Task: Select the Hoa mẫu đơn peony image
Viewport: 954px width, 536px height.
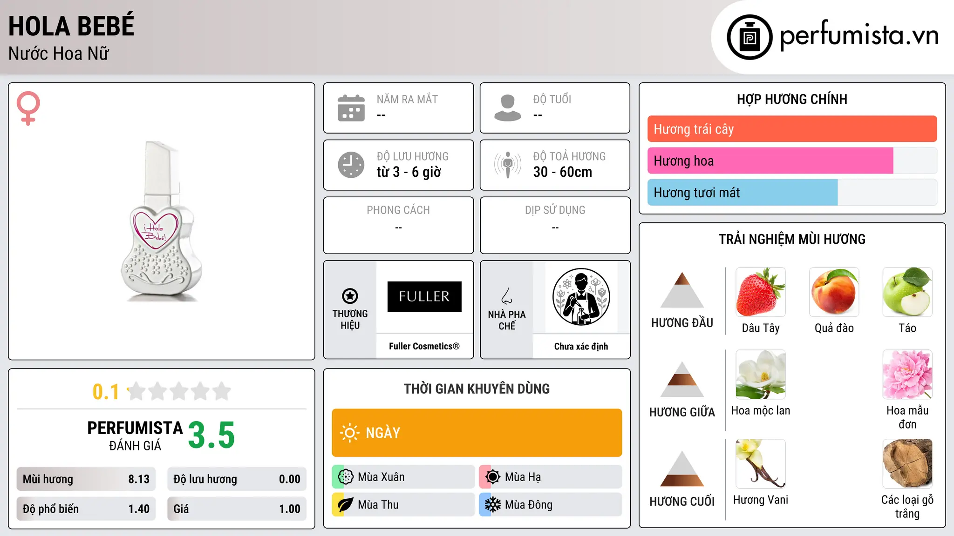Action: pyautogui.click(x=907, y=375)
